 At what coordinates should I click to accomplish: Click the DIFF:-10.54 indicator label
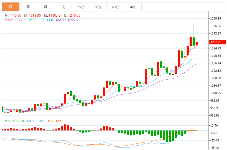click(x=35, y=121)
